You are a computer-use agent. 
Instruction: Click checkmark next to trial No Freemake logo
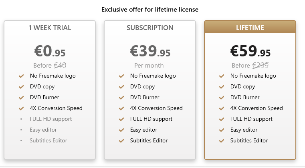tap(21, 76)
